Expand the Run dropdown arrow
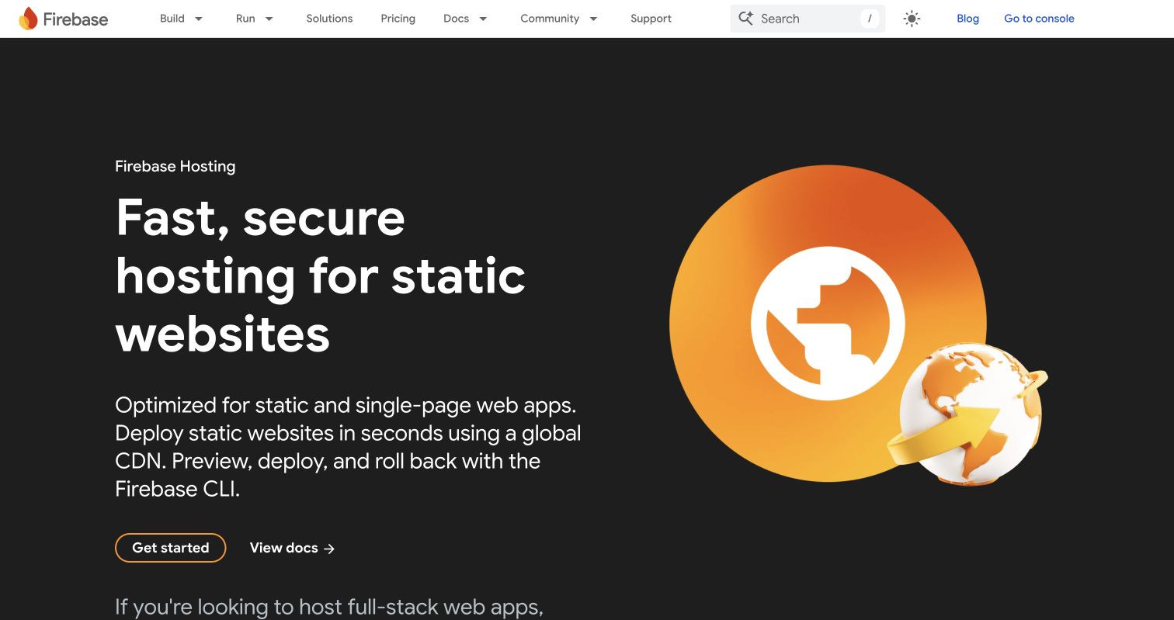The height and width of the screenshot is (620, 1174). tap(269, 19)
